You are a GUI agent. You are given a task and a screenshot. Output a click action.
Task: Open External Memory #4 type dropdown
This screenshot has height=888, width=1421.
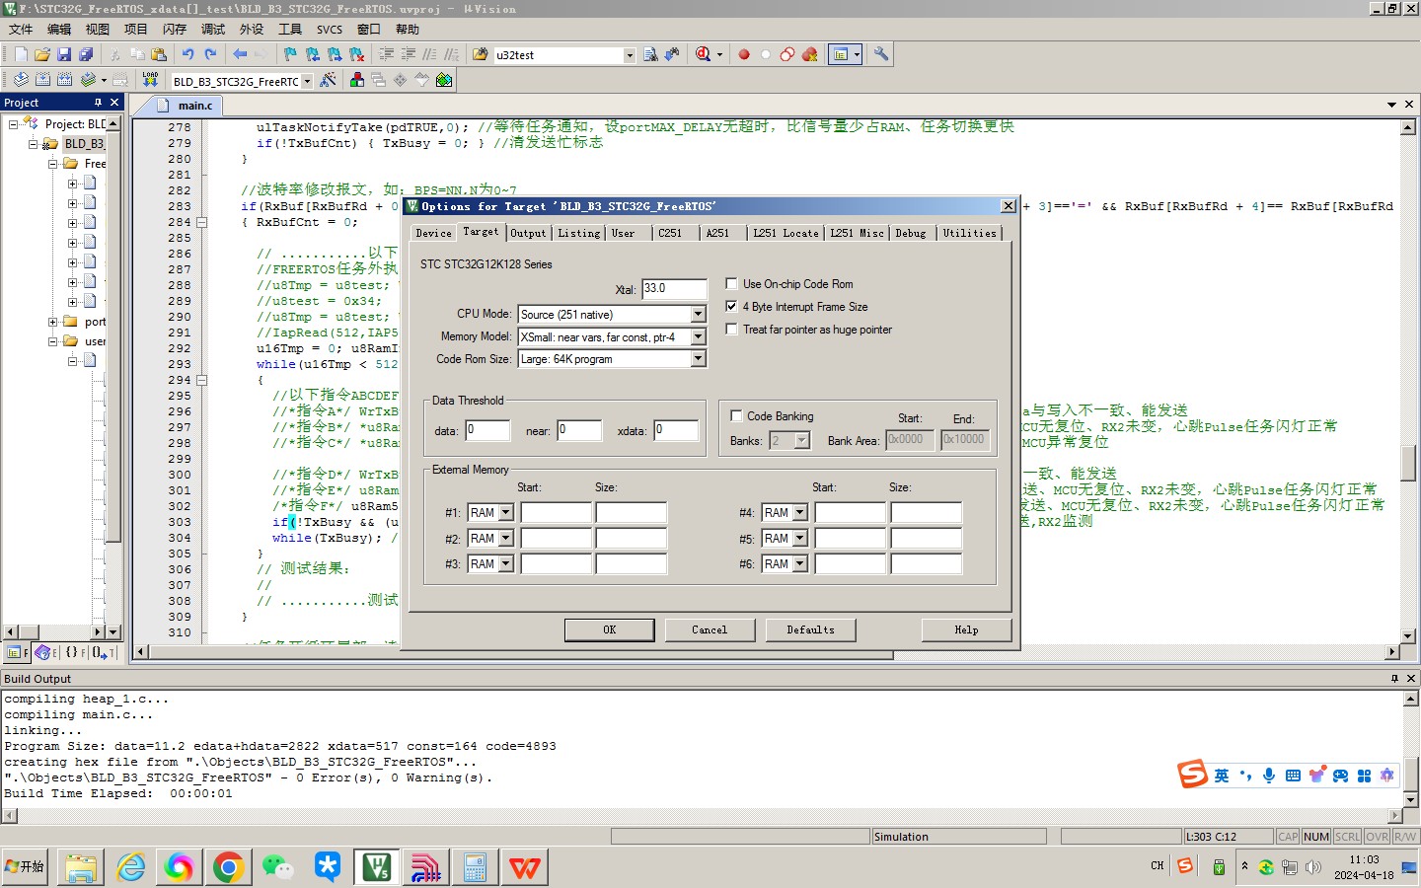point(799,512)
